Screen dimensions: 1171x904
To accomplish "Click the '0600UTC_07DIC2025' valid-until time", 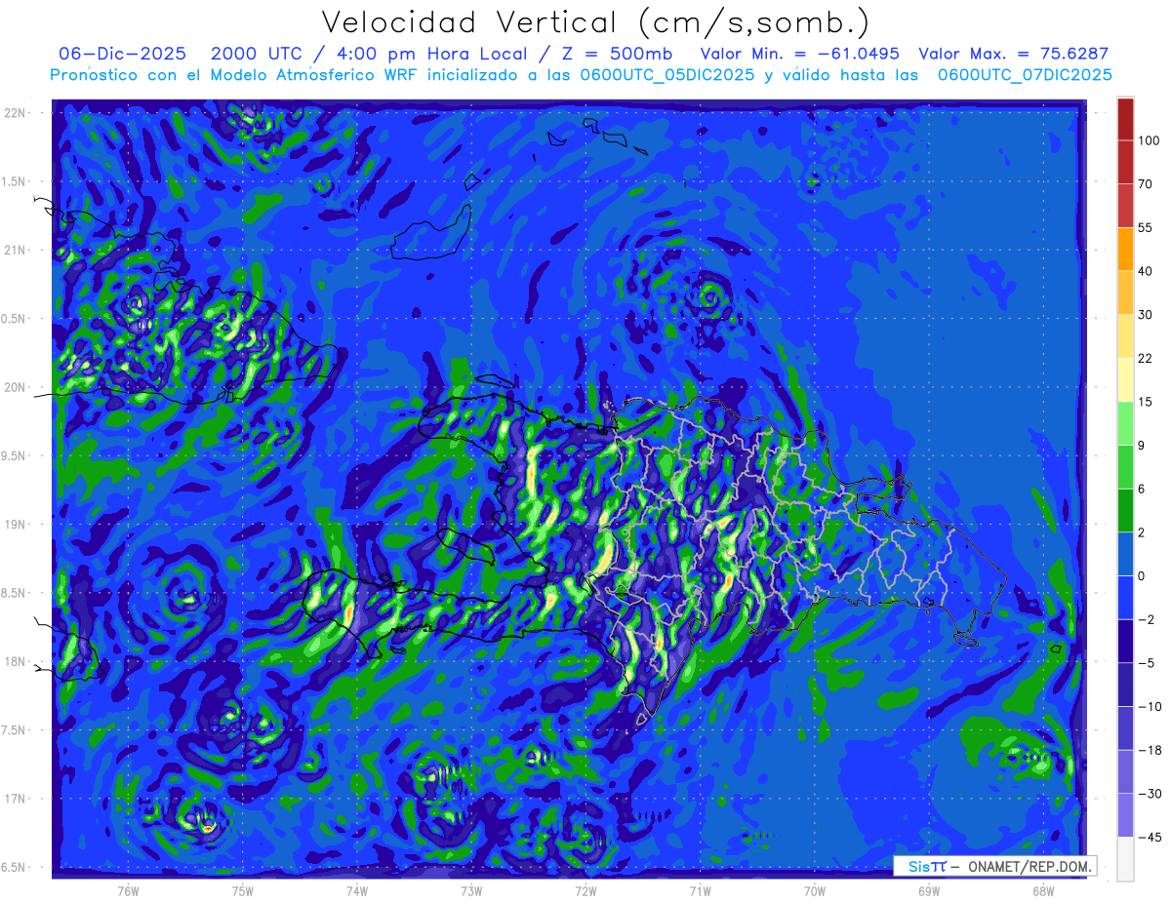I will (1024, 75).
